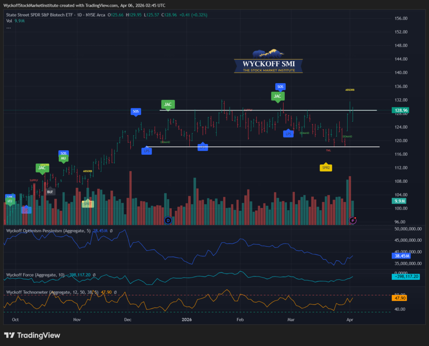Click the TradingView logo at bottom left
The width and height of the screenshot is (429, 346).
coord(32,335)
